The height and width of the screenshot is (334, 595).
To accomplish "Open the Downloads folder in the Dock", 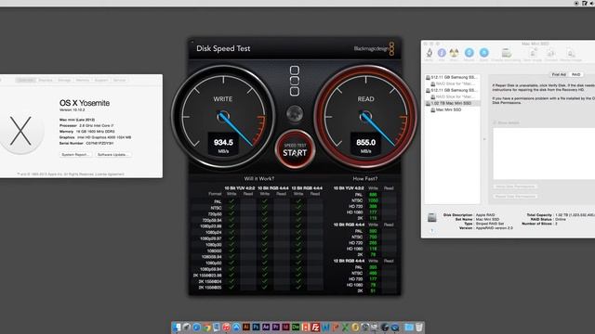I will (x=409, y=328).
